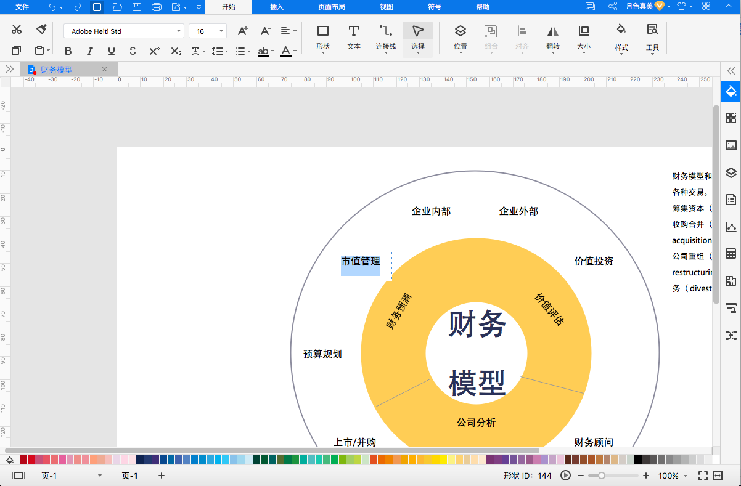Open the Layers panel in right sidebar
The height and width of the screenshot is (486, 741).
pos(731,172)
